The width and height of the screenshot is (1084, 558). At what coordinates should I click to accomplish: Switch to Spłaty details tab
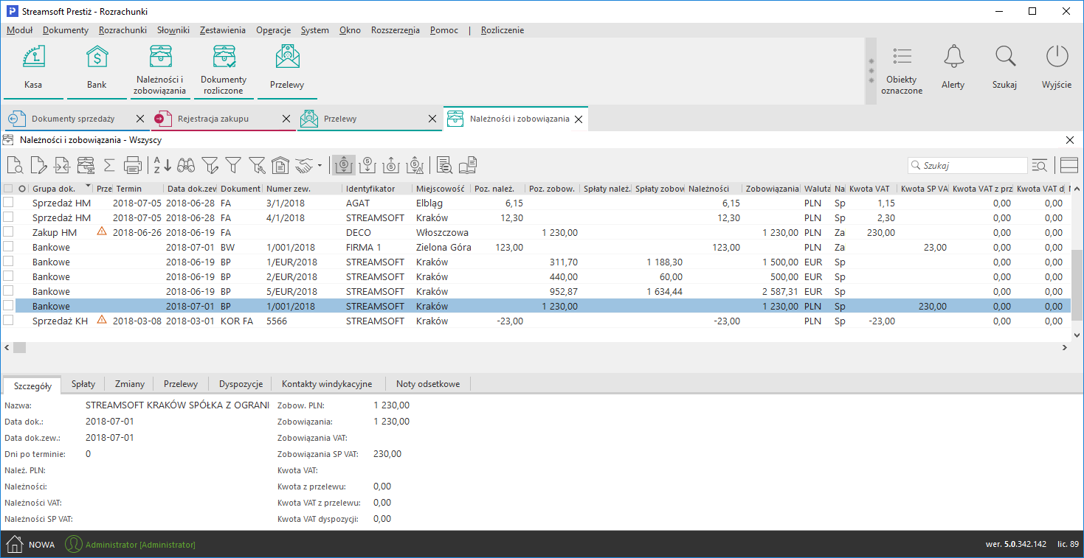[x=83, y=384]
